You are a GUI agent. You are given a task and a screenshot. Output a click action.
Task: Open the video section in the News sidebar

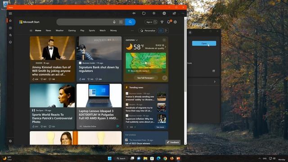tap(10, 28)
